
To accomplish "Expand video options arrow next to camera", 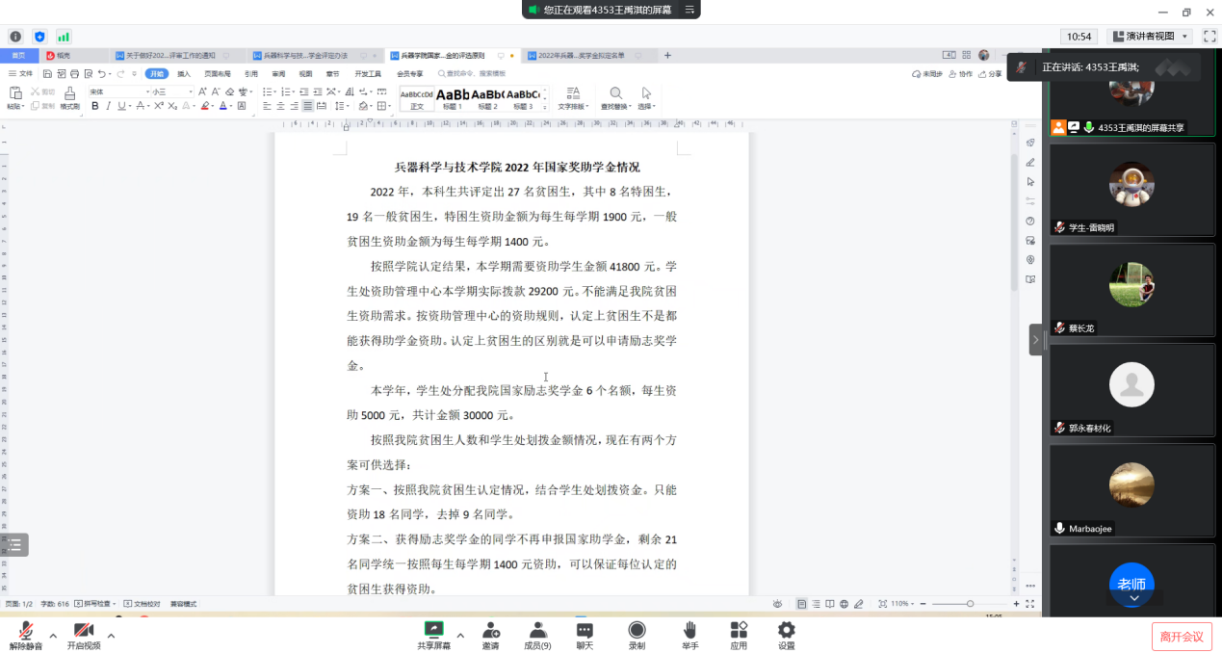I will pos(111,636).
